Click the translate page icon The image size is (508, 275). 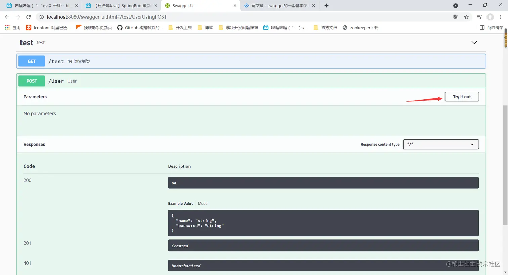456,17
